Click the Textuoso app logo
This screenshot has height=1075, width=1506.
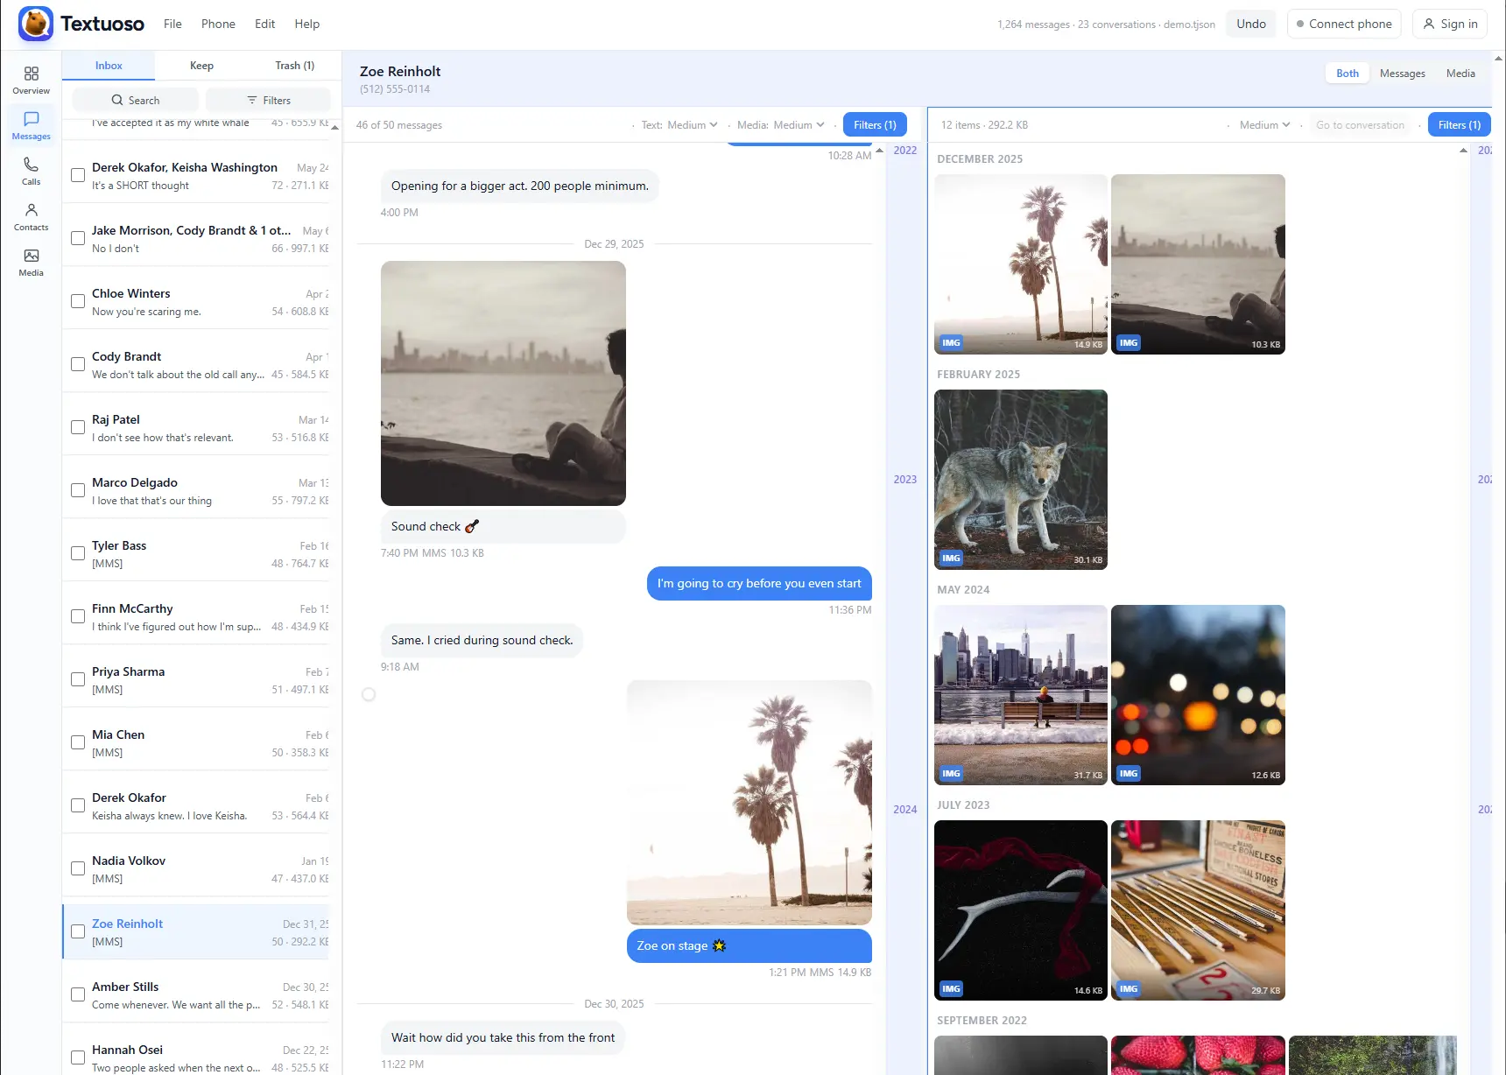[x=36, y=24]
